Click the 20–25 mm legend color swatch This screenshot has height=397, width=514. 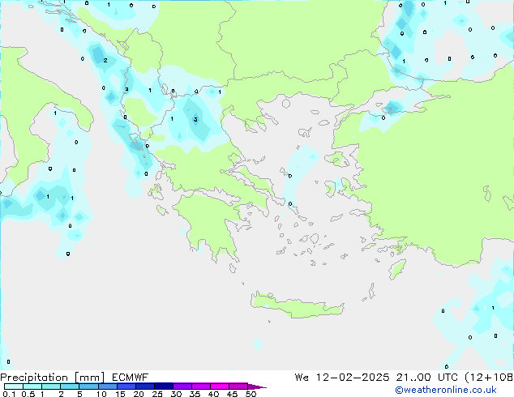click(x=144, y=386)
